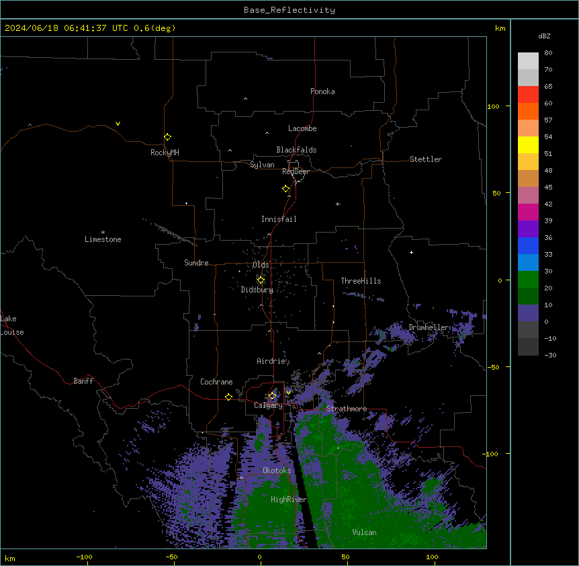Click the yellow diamond marker above Calgary label
The width and height of the screenshot is (579, 566).
pos(273,396)
